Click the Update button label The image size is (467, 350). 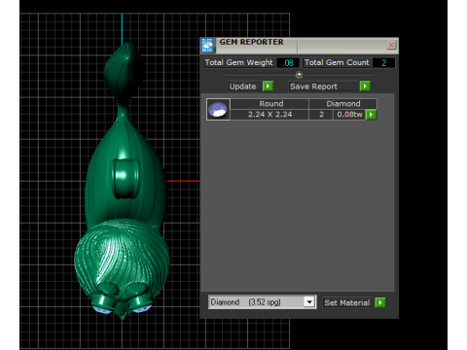243,87
